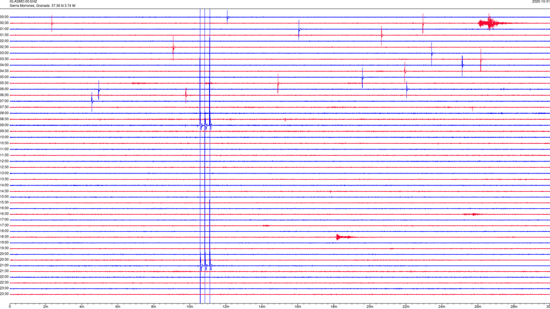
Task: Select the 00:00 trace time label
Action: [x=4, y=17]
